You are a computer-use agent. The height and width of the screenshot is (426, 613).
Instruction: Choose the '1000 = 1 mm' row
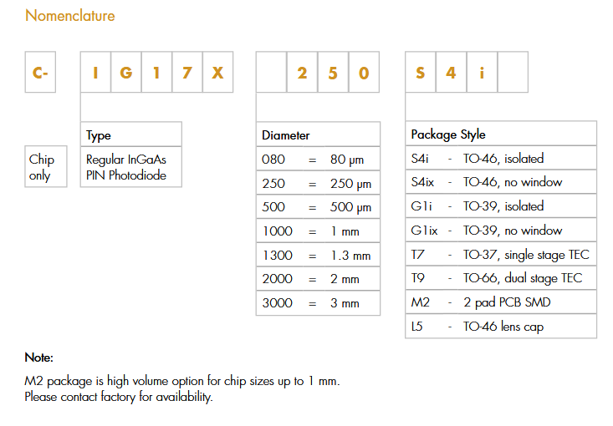coord(317,231)
